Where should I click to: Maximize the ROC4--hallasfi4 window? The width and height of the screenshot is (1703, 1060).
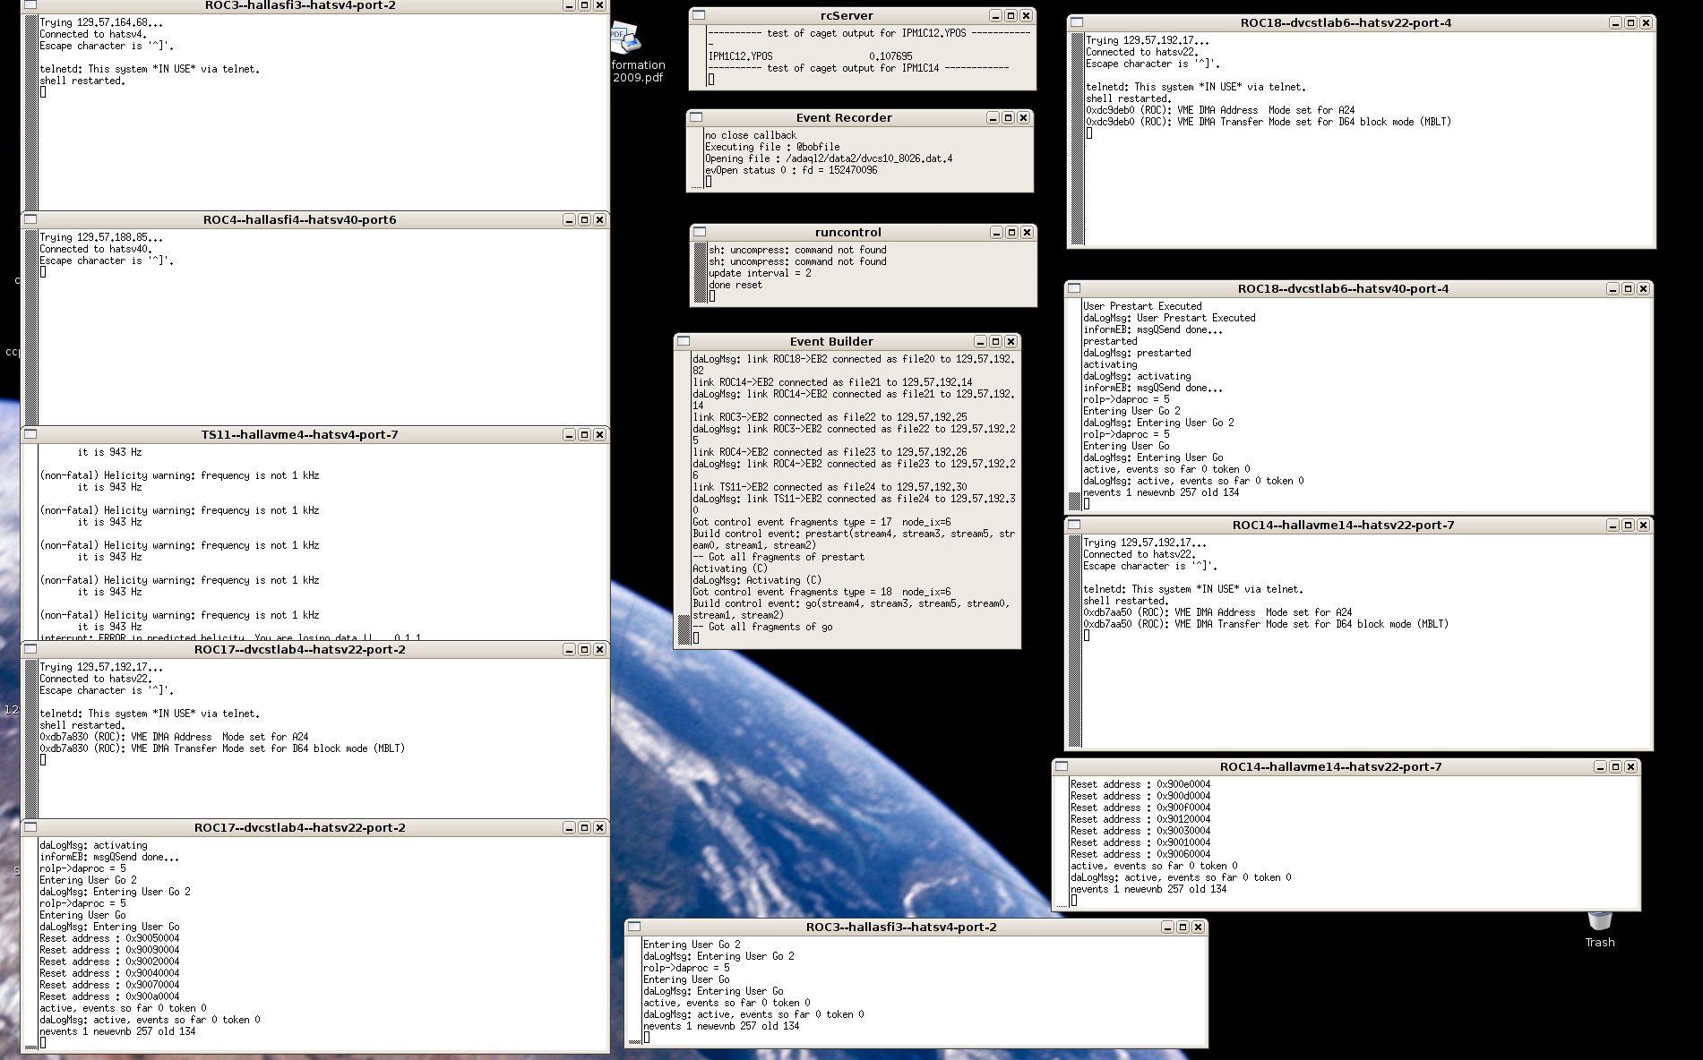[584, 219]
